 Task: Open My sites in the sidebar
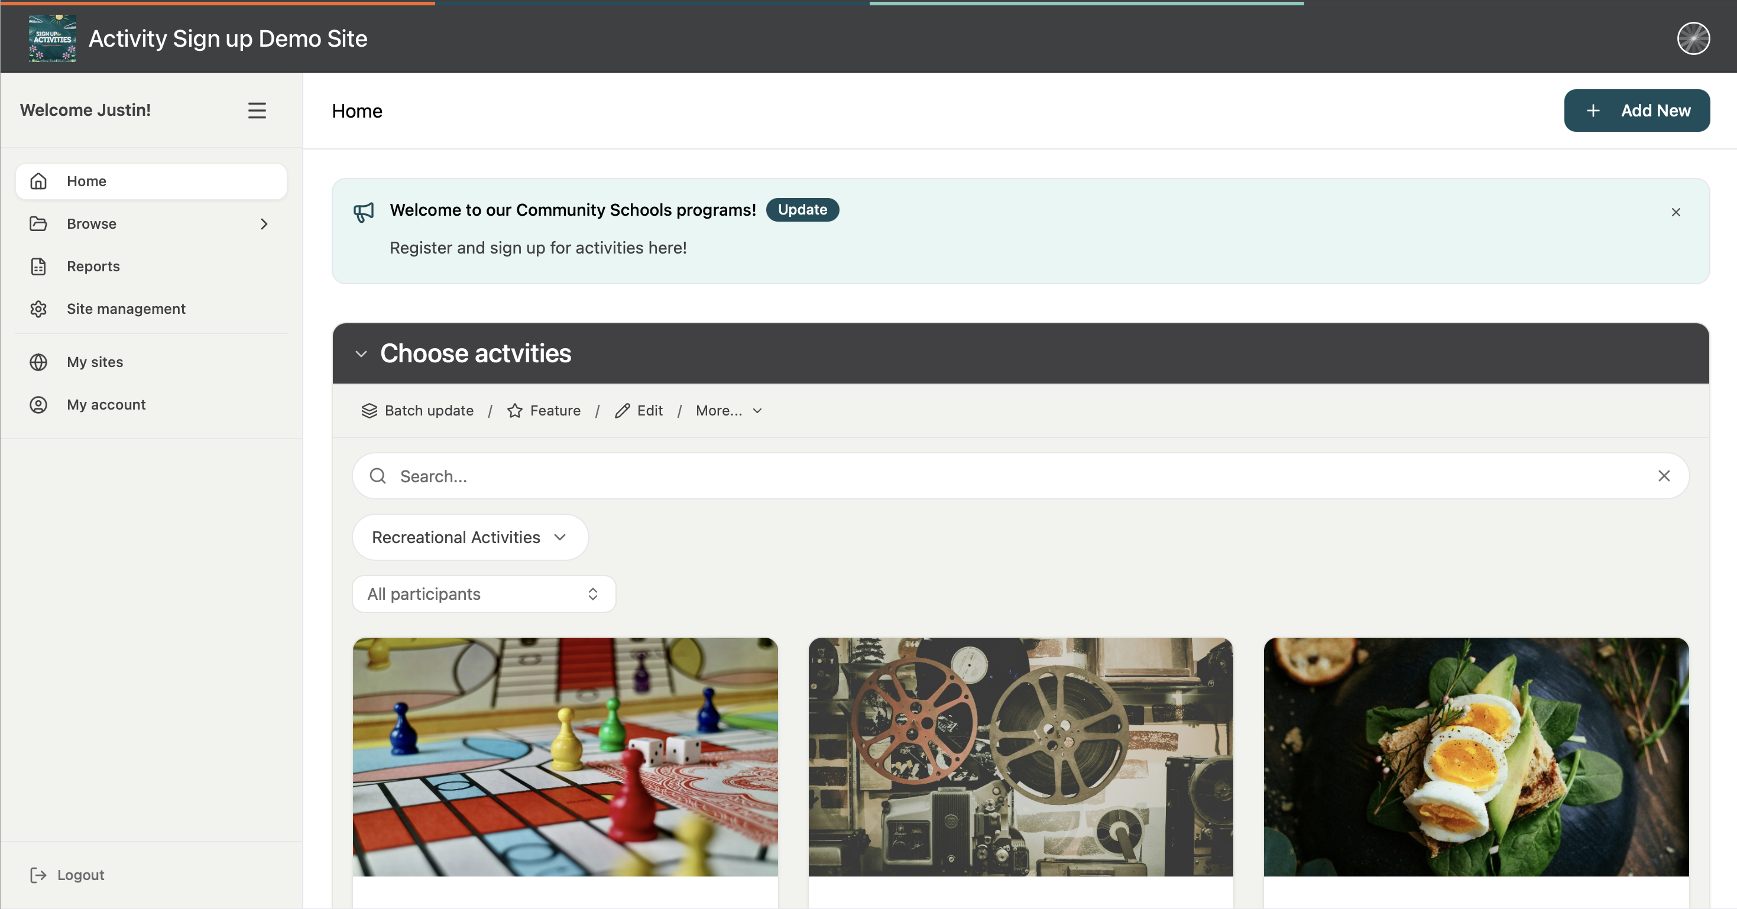(x=151, y=362)
